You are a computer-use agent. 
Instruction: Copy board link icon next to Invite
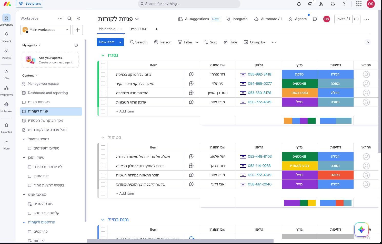(356, 19)
